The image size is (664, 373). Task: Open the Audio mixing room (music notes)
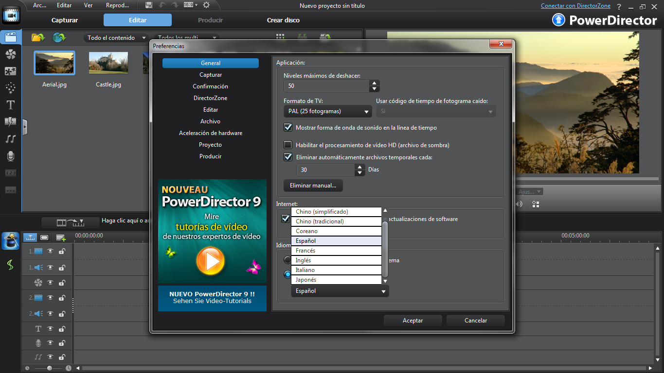10,139
